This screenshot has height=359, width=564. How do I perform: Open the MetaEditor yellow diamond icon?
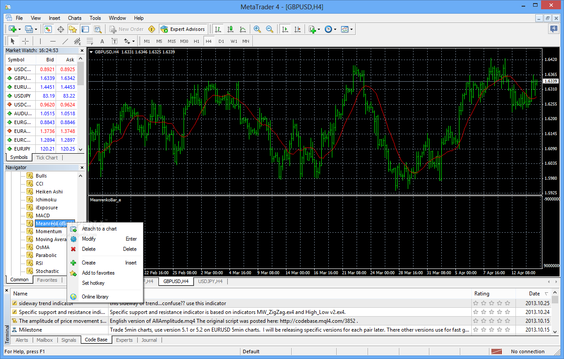click(x=152, y=29)
